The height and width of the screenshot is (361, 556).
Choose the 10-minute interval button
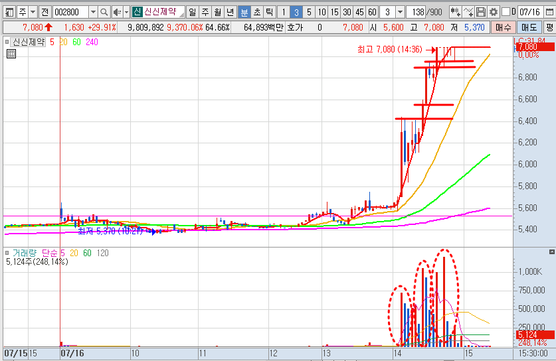pos(322,13)
